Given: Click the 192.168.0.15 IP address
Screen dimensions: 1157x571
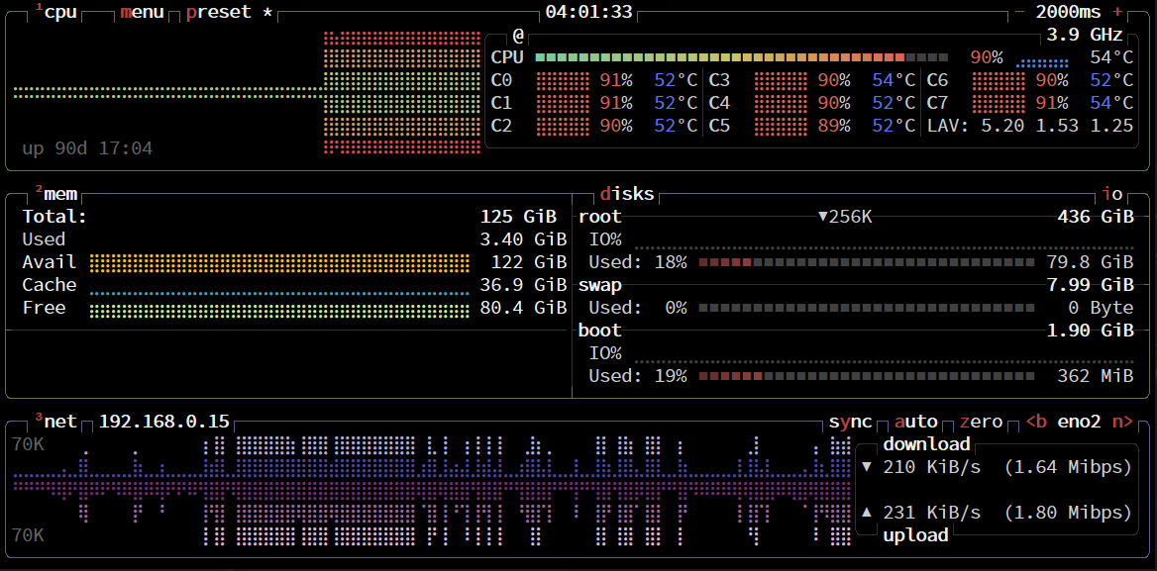Looking at the screenshot, I should (x=163, y=422).
